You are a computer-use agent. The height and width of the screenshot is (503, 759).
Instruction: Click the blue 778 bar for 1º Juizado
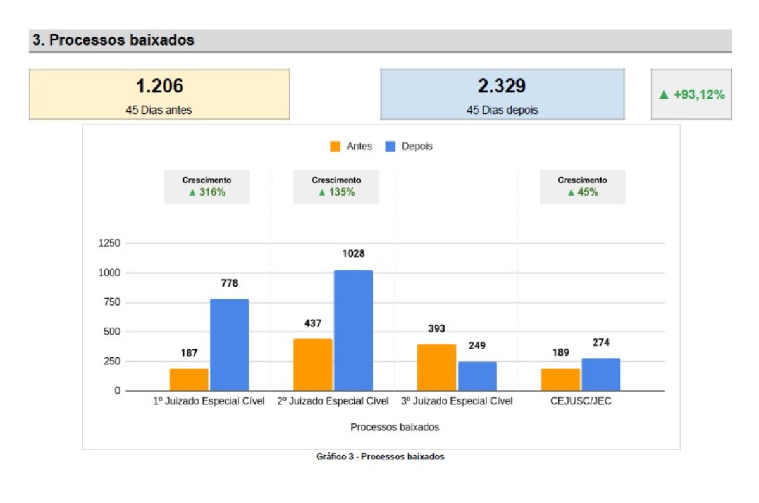229,345
